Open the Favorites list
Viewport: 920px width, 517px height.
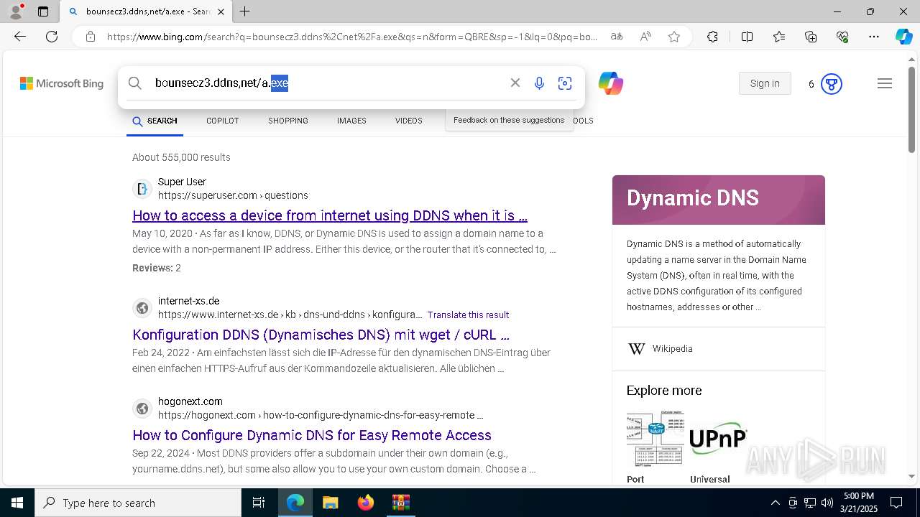click(x=779, y=37)
